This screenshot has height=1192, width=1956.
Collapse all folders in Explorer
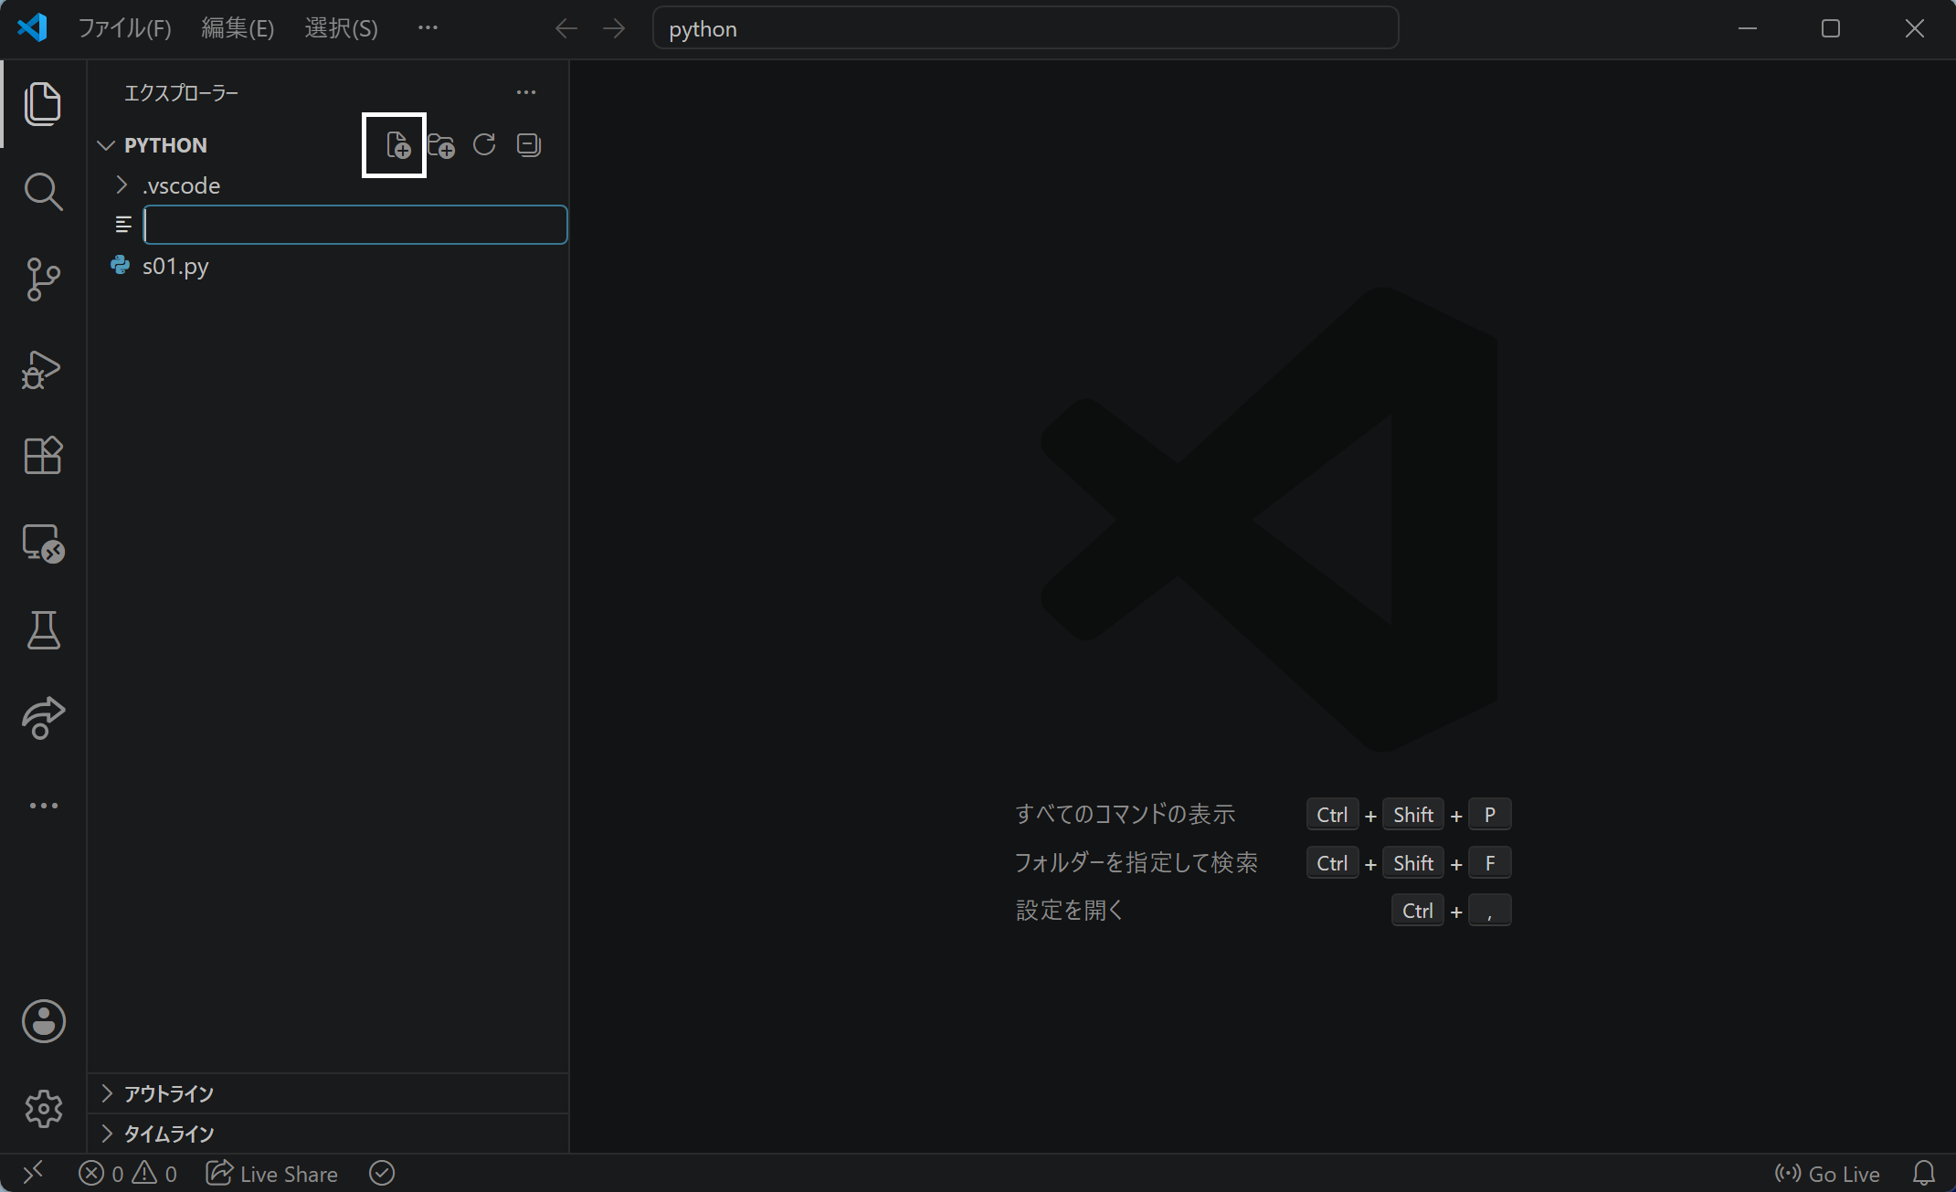(x=529, y=145)
